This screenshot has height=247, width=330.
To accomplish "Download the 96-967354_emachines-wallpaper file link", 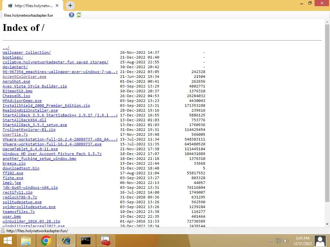I will 60,72.
